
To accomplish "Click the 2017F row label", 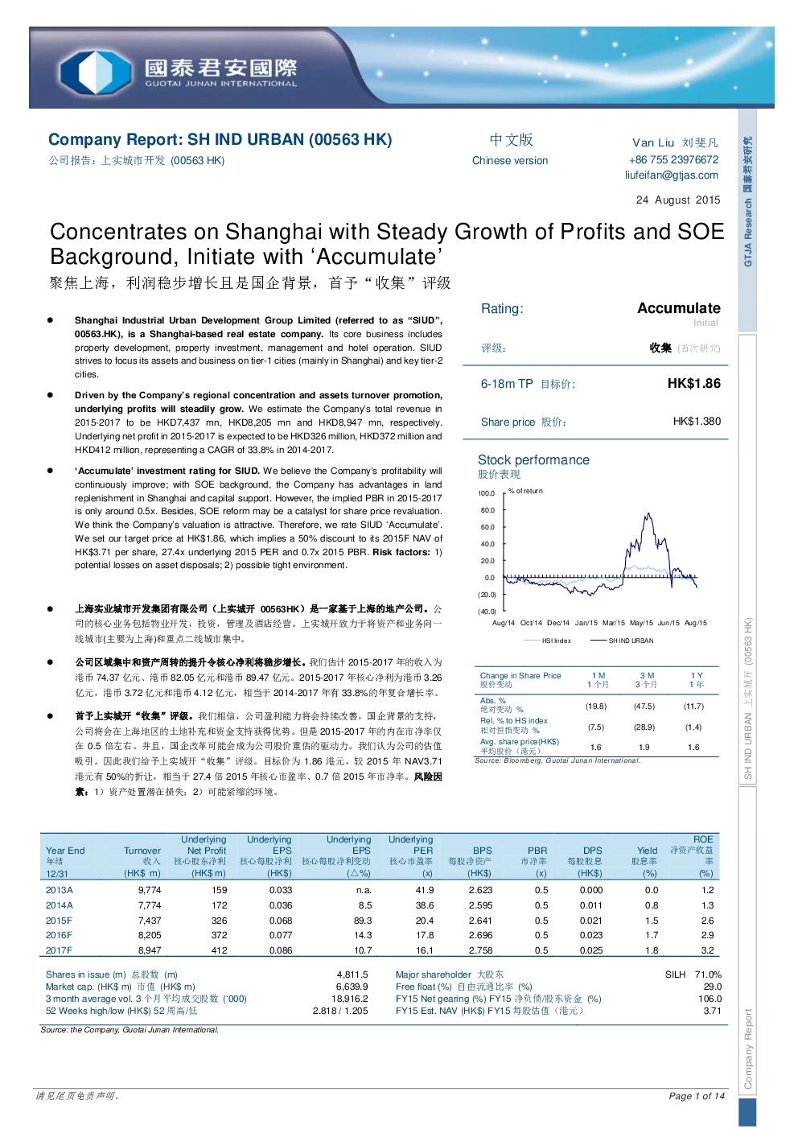I will tap(59, 951).
